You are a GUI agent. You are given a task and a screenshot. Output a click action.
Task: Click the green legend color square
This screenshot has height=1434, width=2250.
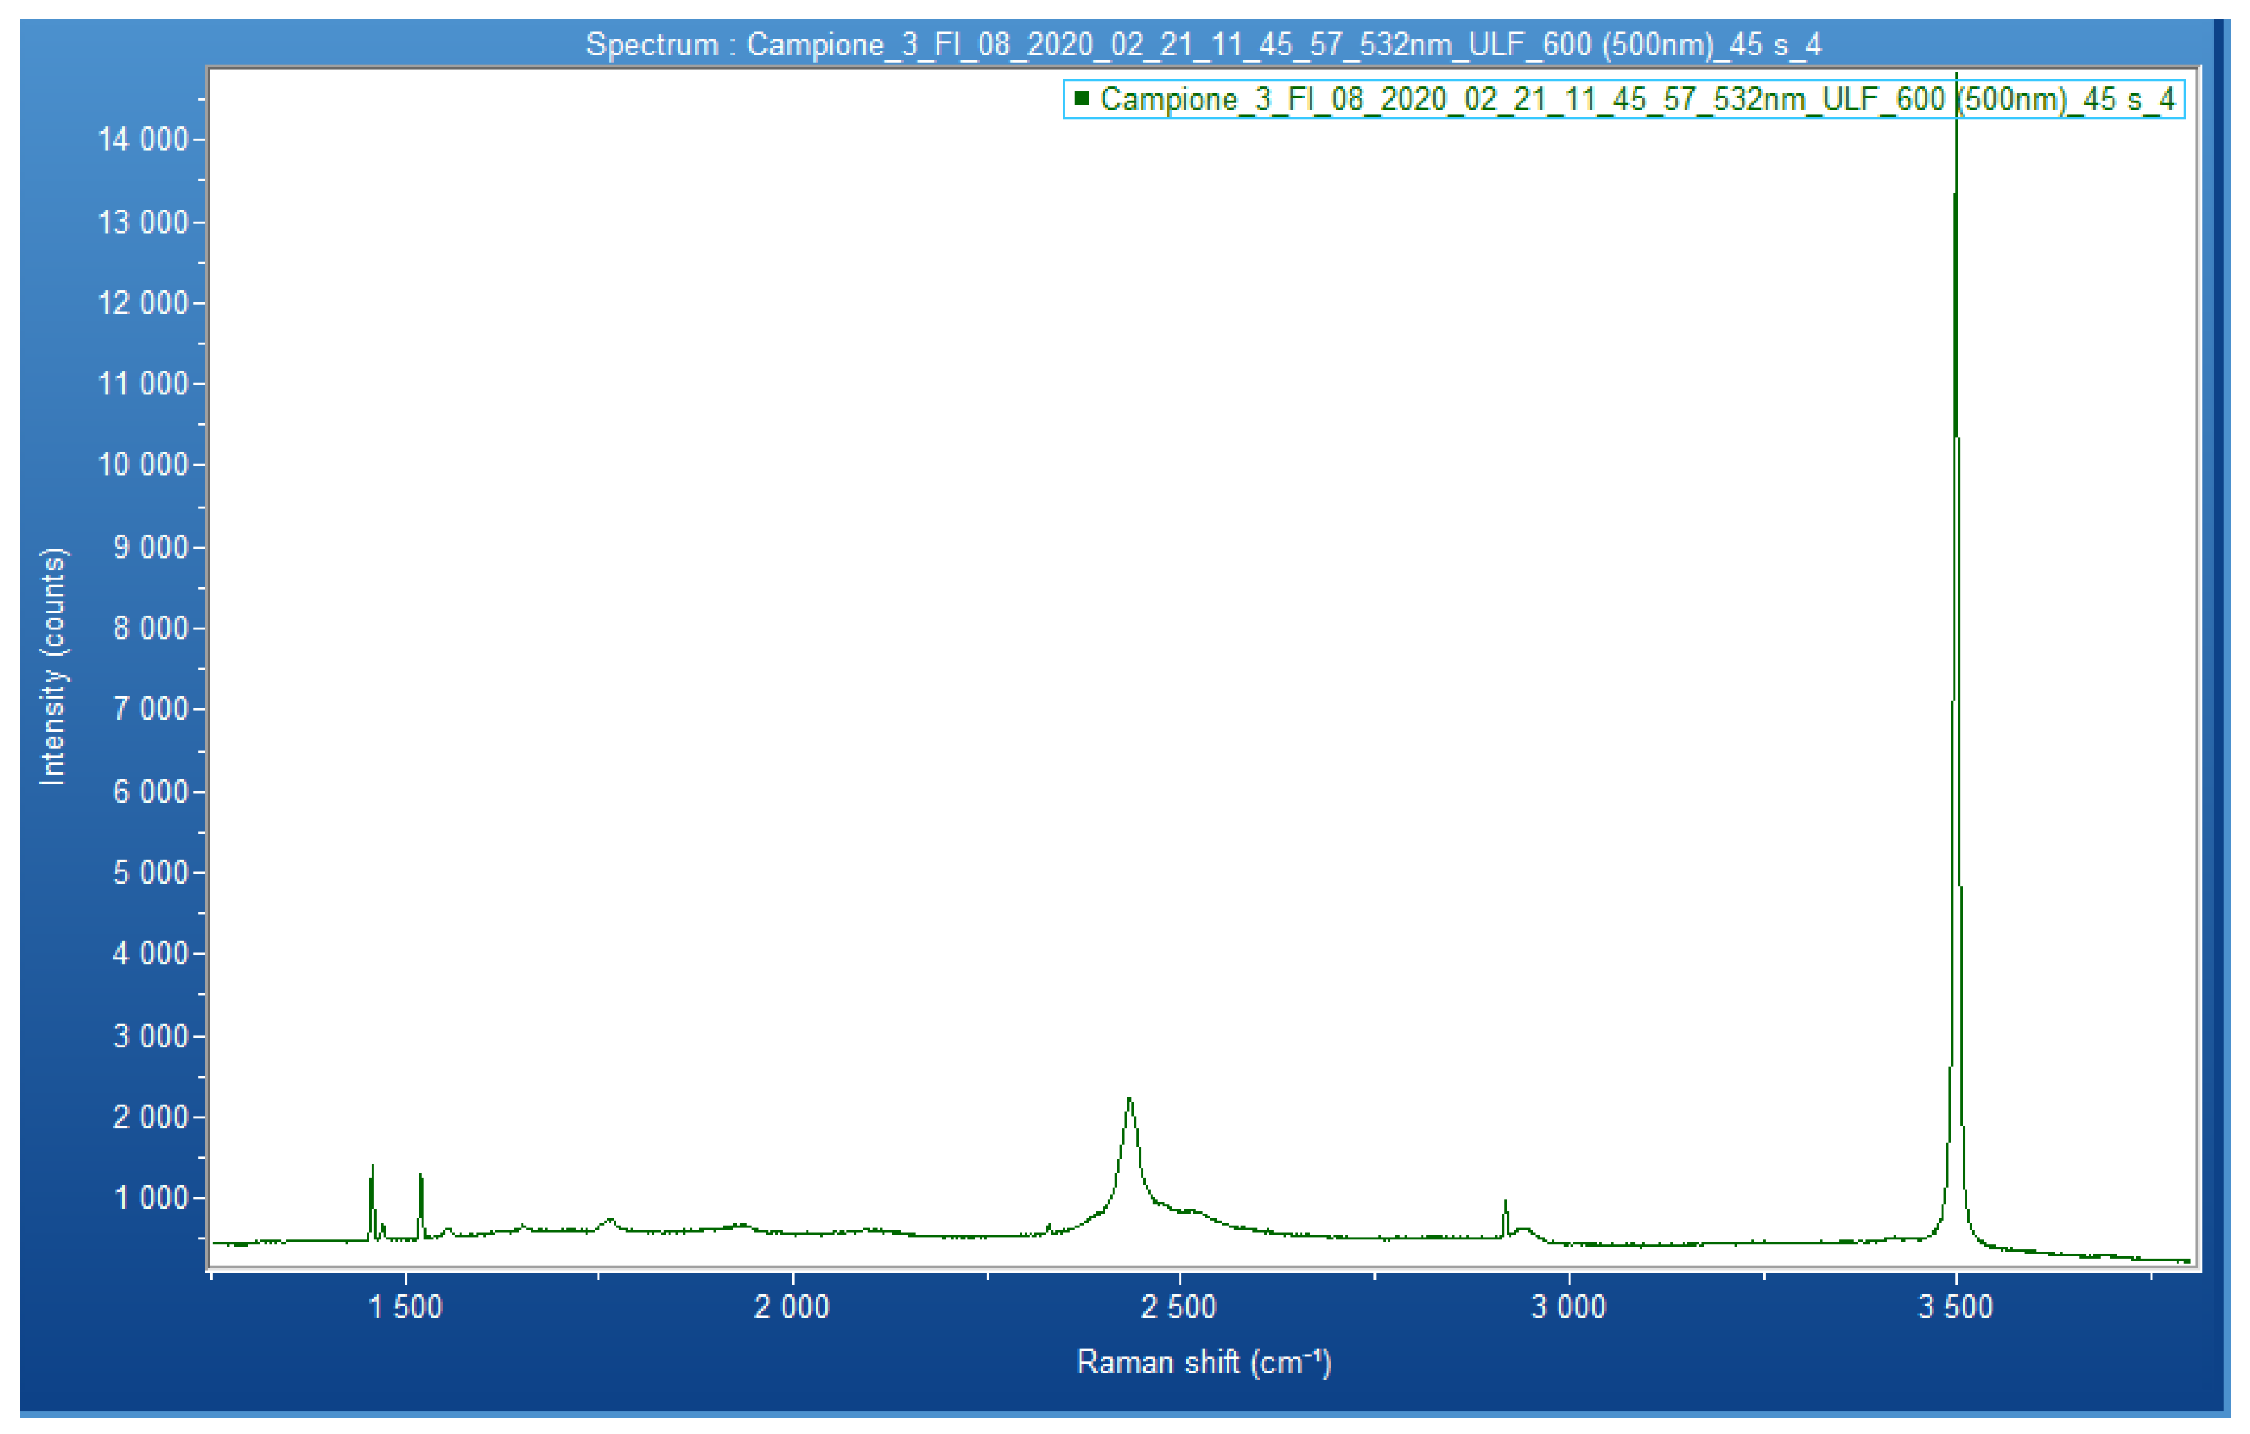pyautogui.click(x=1081, y=98)
